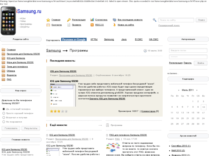Screen dimensions: 209x156
Task: Click folder icon beside Темы для телефона
Action: [x=3, y=67]
